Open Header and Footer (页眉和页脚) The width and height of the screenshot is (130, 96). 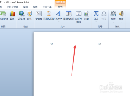tap(49, 16)
